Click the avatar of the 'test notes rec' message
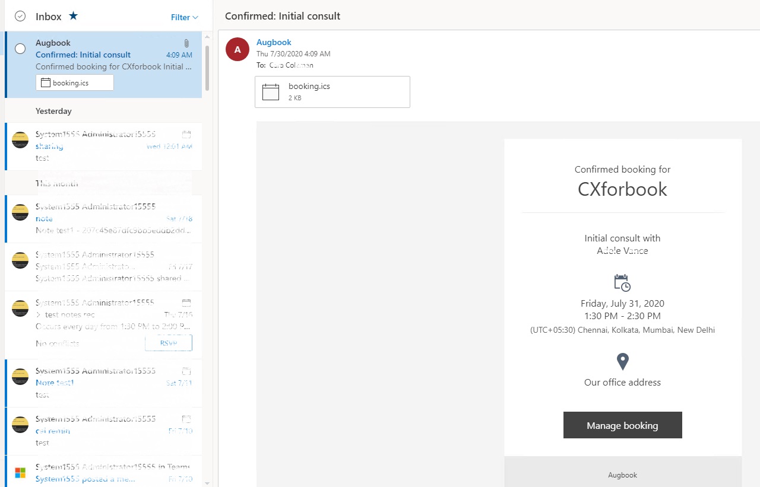The width and height of the screenshot is (760, 487). pos(20,308)
